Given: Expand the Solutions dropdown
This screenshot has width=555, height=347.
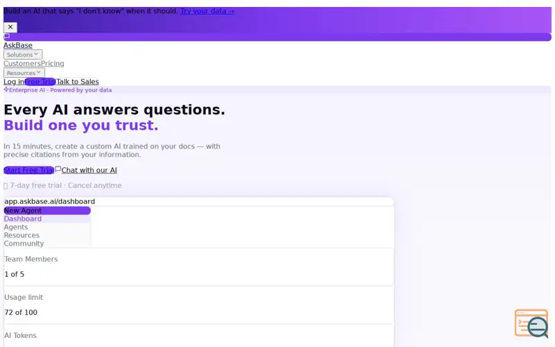Looking at the screenshot, I should click(x=23, y=55).
